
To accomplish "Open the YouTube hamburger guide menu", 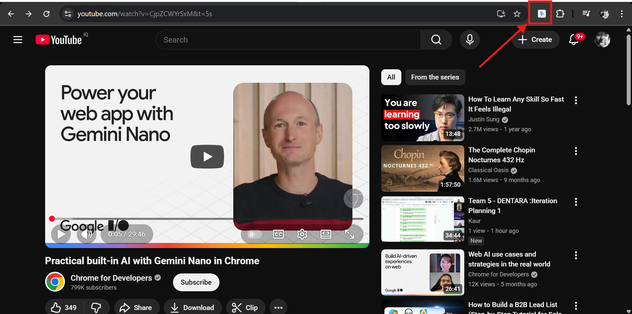I will (18, 40).
